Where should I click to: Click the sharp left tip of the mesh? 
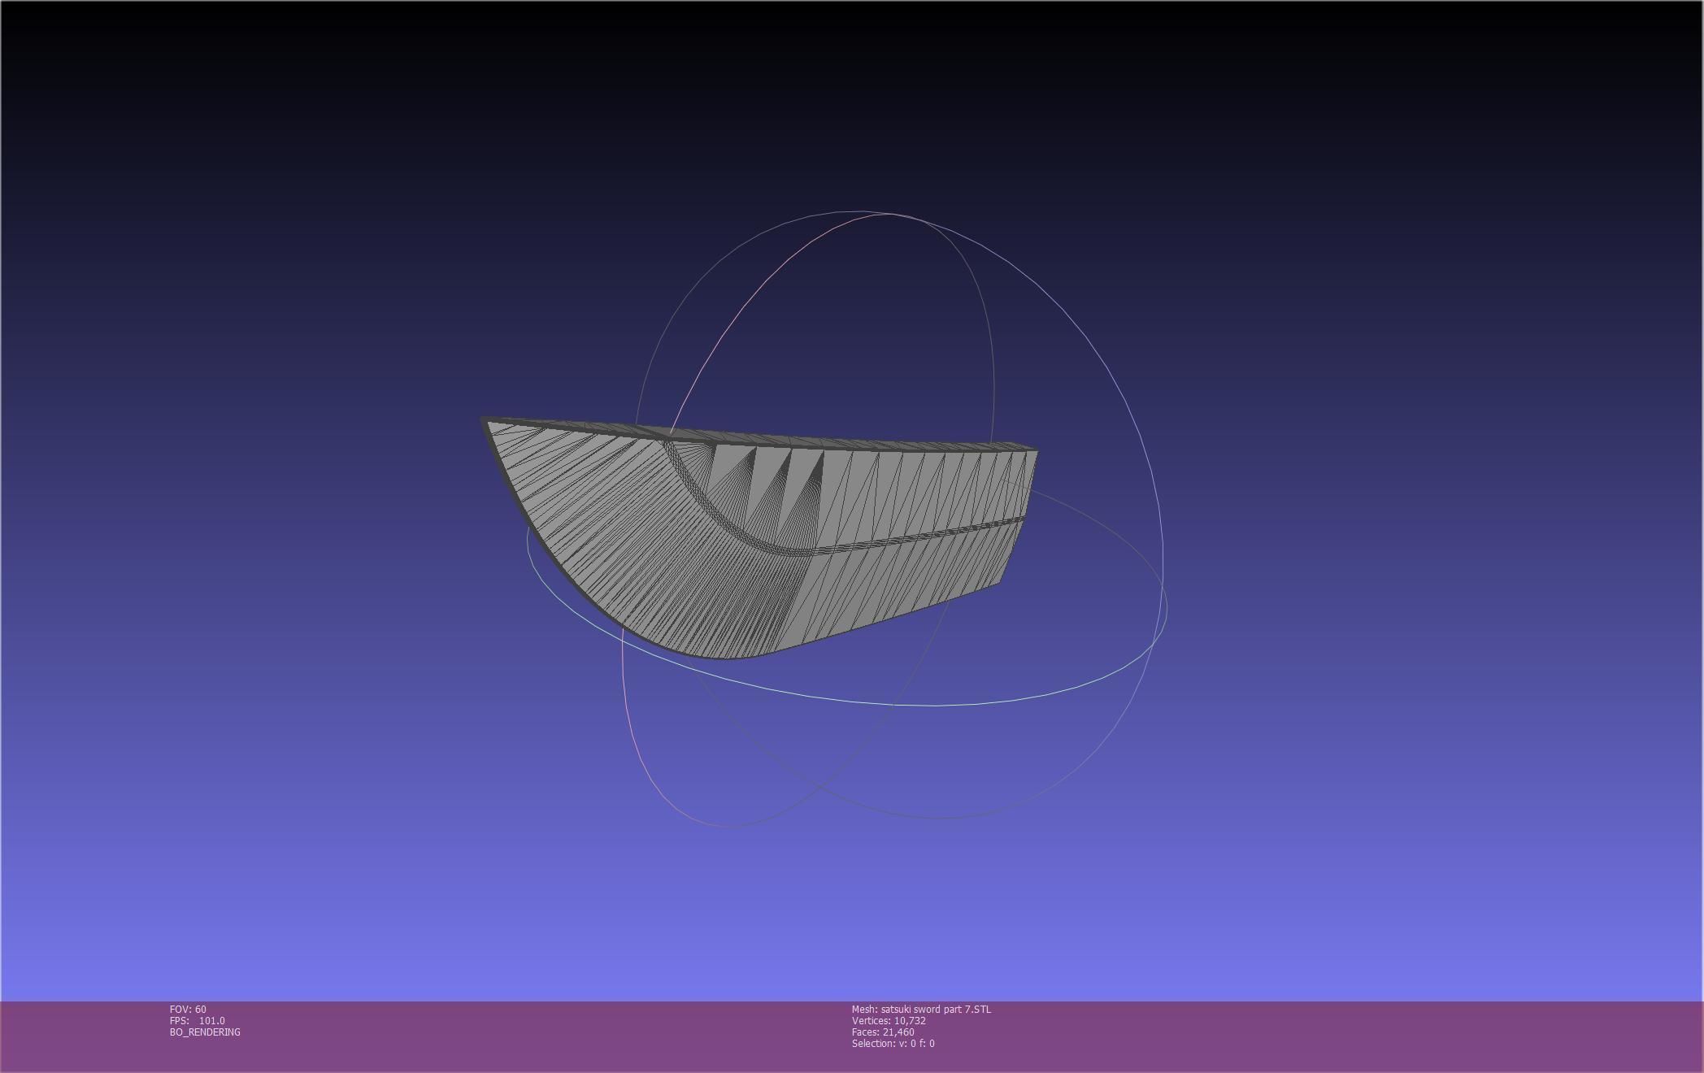click(486, 422)
